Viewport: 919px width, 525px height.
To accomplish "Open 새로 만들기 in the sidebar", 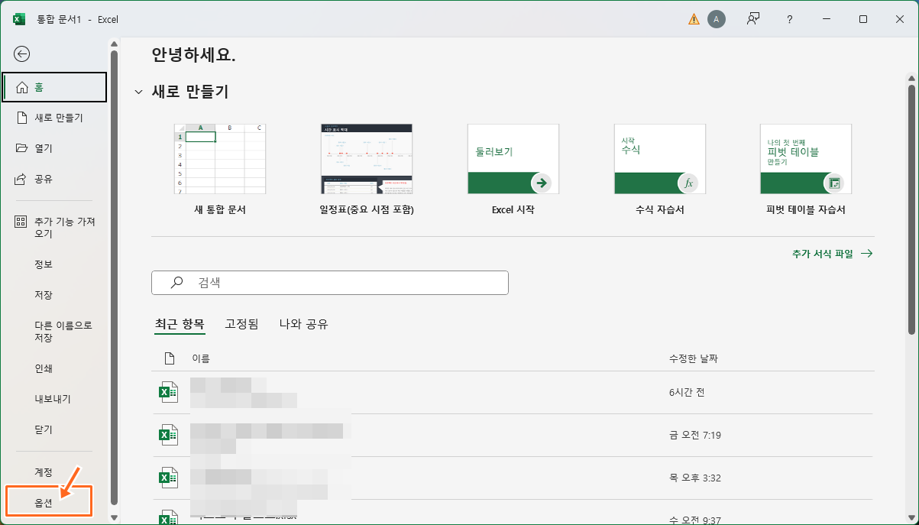I will coord(54,118).
